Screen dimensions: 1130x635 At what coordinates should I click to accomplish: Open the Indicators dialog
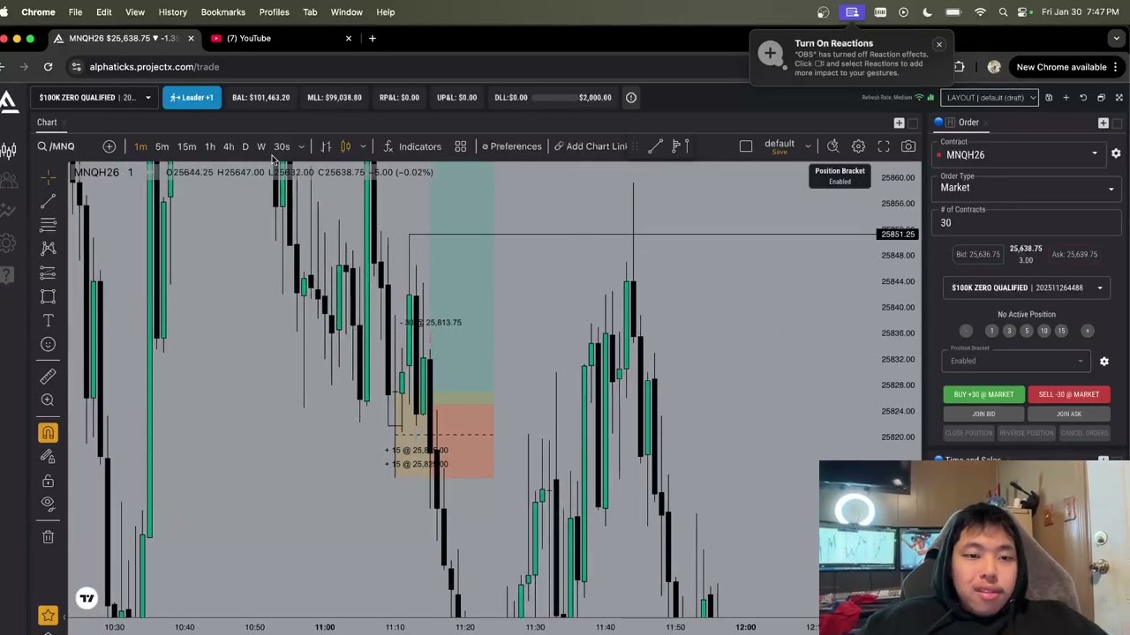click(x=412, y=146)
